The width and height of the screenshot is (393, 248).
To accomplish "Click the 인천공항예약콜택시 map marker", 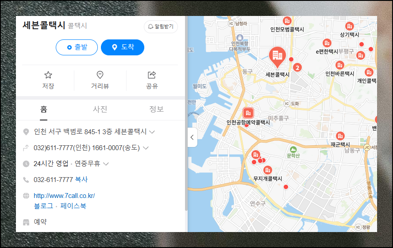I will point(248,113).
